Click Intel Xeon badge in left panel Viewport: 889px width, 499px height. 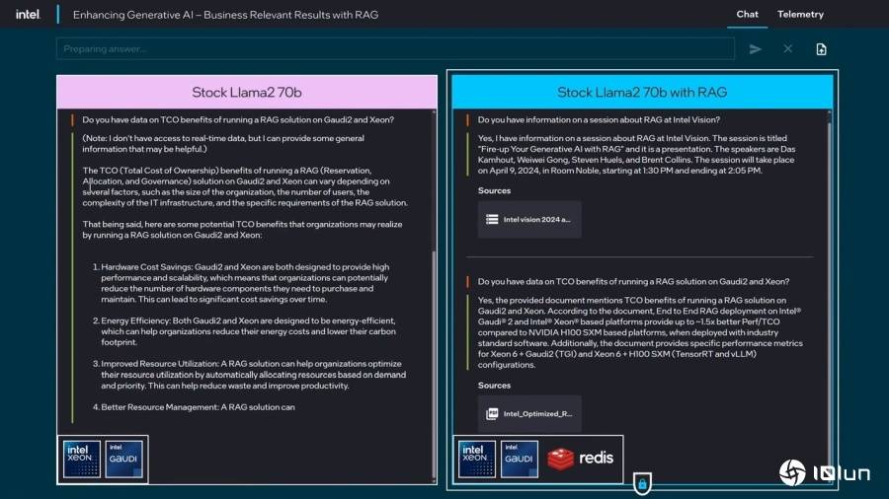[82, 459]
